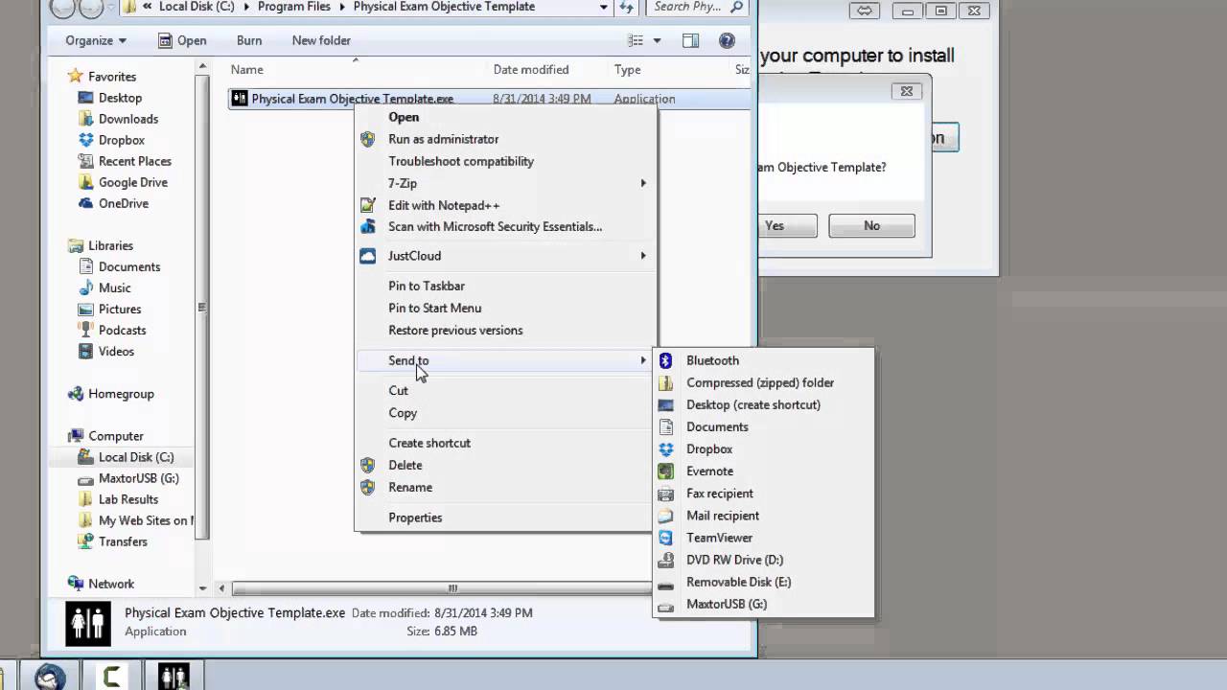The height and width of the screenshot is (690, 1227).
Task: Click the help question mark icon
Action: (x=727, y=40)
